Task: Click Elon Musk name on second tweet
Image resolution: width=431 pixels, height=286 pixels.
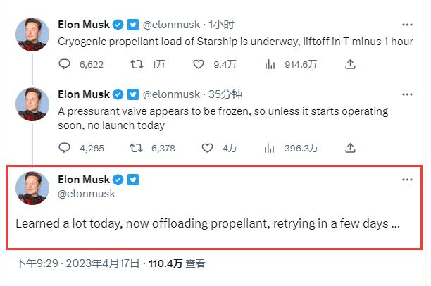Action: [x=83, y=94]
